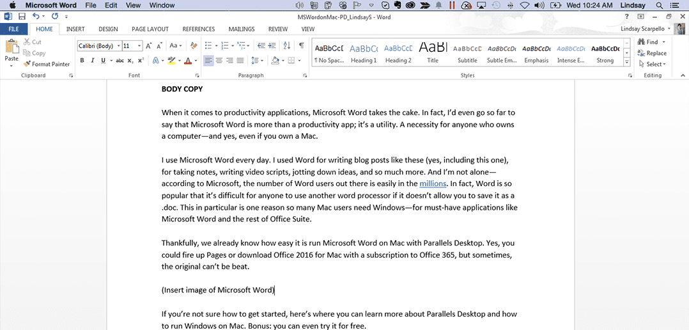Click the Save disk icon in quick access toolbar

(22, 17)
